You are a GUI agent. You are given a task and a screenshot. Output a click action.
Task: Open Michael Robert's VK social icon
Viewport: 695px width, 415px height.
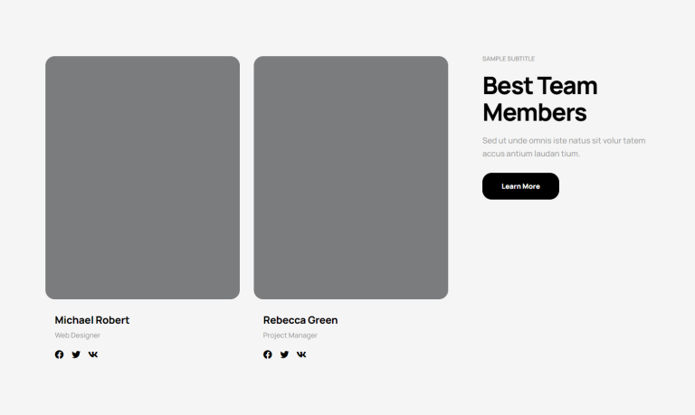tap(93, 354)
